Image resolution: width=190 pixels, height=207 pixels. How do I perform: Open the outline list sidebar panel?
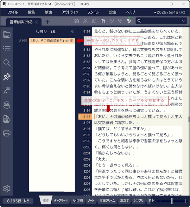pyautogui.click(x=7, y=48)
